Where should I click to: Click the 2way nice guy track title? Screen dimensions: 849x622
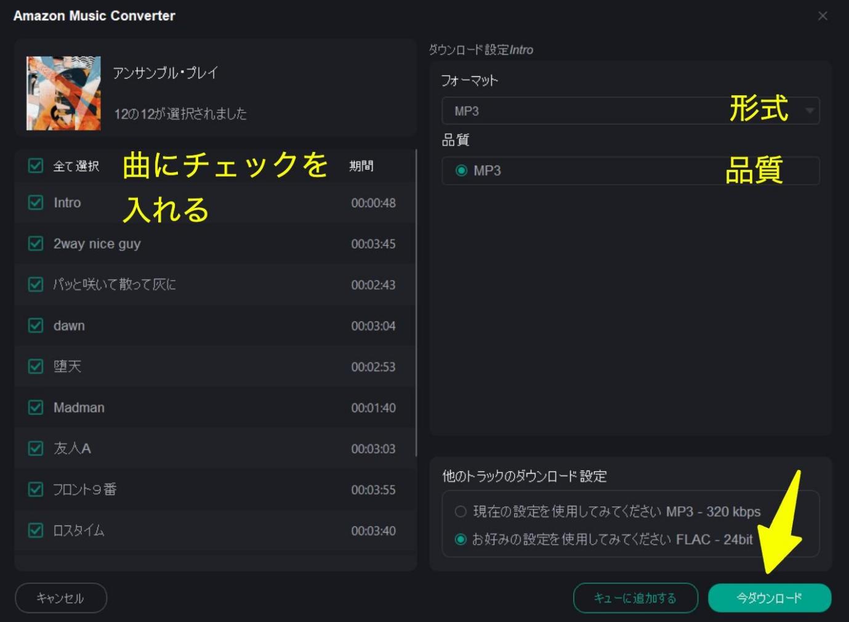pos(97,244)
